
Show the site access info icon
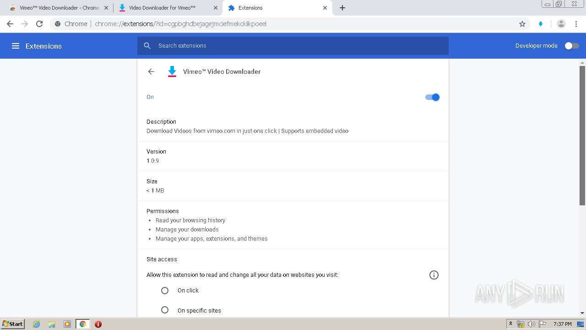point(434,275)
